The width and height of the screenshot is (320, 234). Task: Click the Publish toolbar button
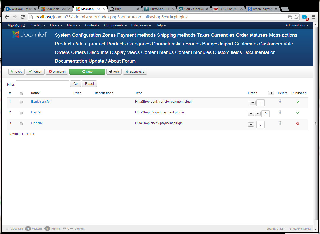point(35,72)
